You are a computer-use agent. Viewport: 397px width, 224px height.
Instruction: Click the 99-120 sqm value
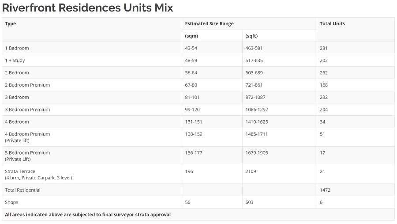pyautogui.click(x=192, y=110)
